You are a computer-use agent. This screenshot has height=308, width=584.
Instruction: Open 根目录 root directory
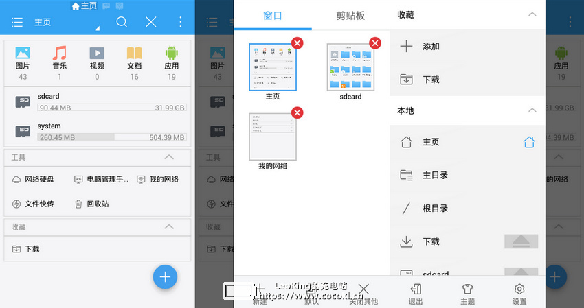pos(467,209)
